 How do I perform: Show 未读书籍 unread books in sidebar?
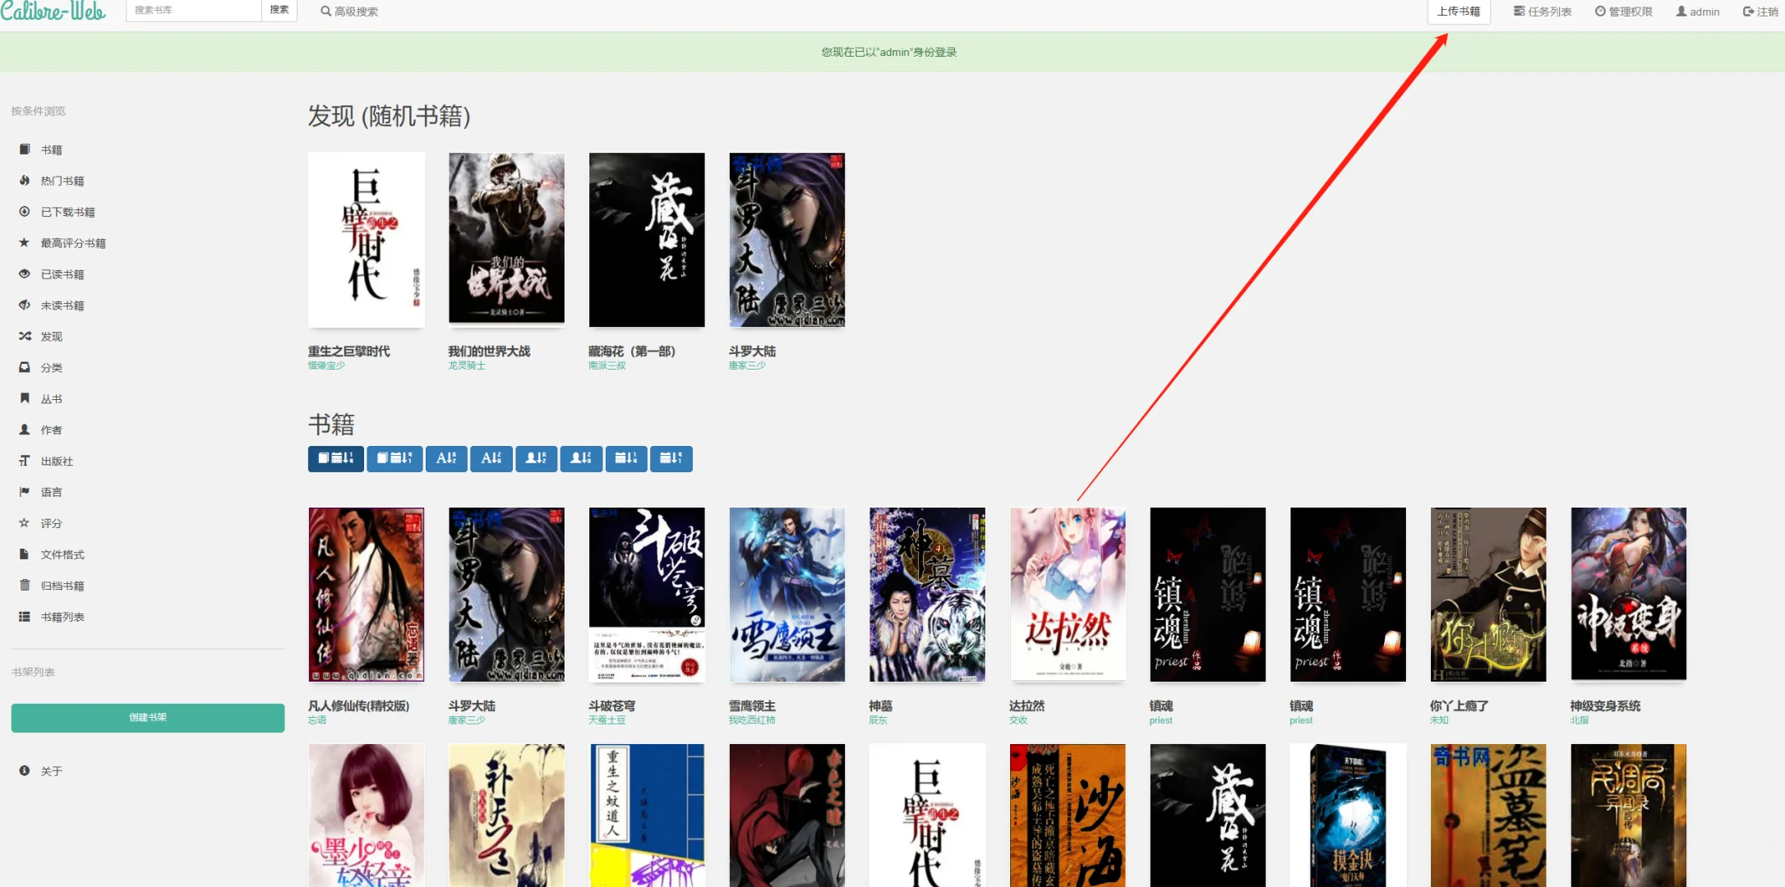point(62,306)
